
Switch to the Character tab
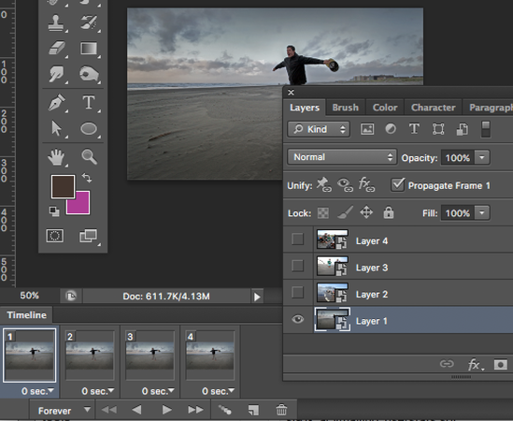434,108
